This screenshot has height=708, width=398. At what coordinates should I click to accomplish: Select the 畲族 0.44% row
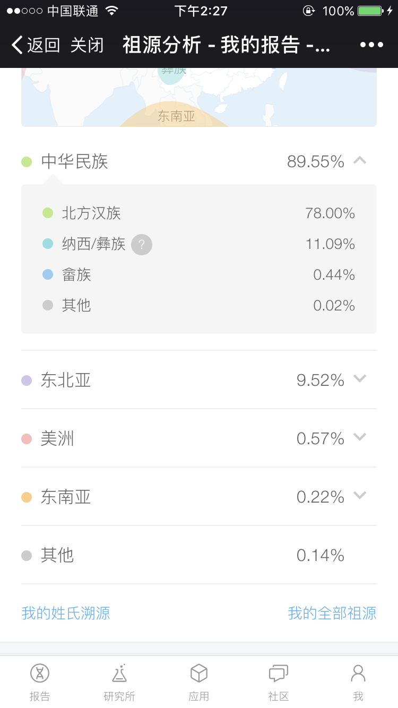tap(199, 275)
